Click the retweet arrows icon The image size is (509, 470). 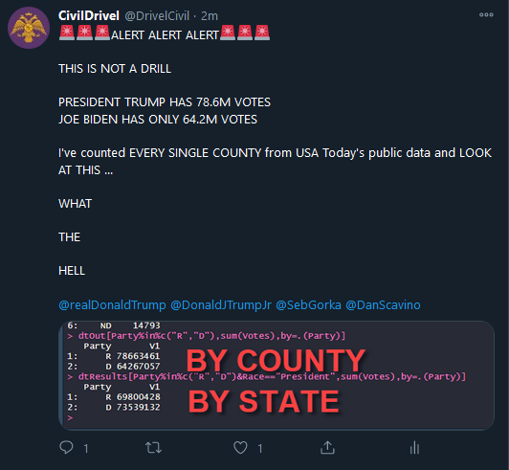click(x=153, y=448)
